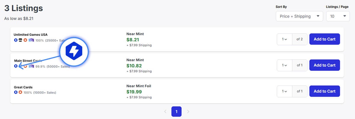Open the Sort By Price + Shipping dropdown
Viewport: 355px width, 119px height.
click(299, 16)
